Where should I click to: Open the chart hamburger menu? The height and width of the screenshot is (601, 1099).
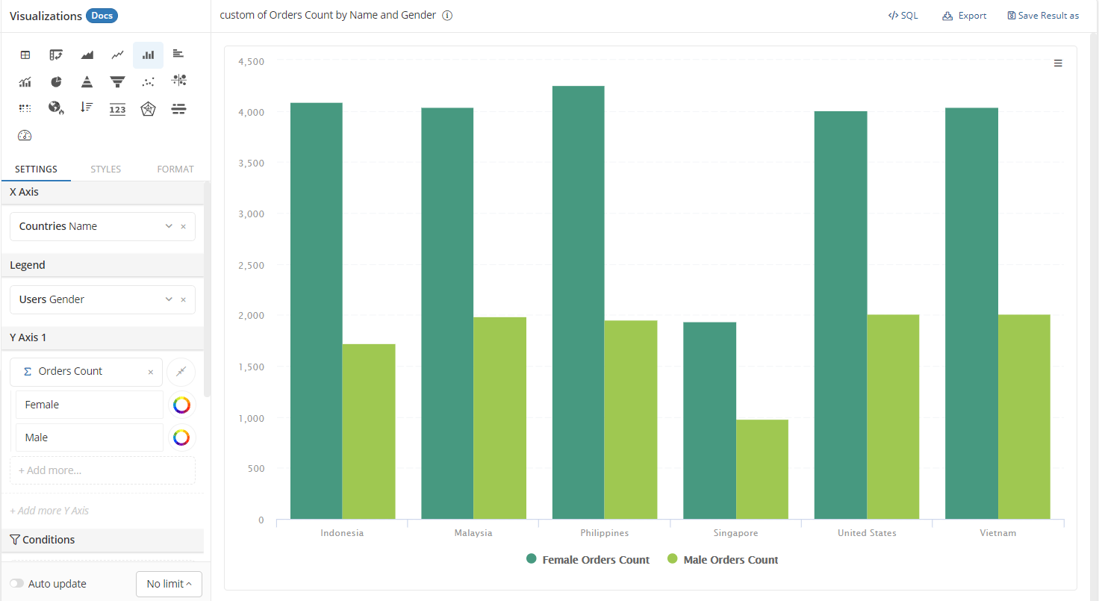click(x=1058, y=63)
